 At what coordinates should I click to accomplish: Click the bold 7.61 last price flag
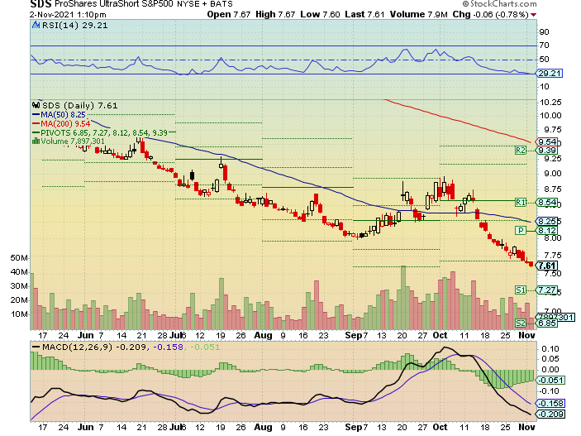point(547,266)
